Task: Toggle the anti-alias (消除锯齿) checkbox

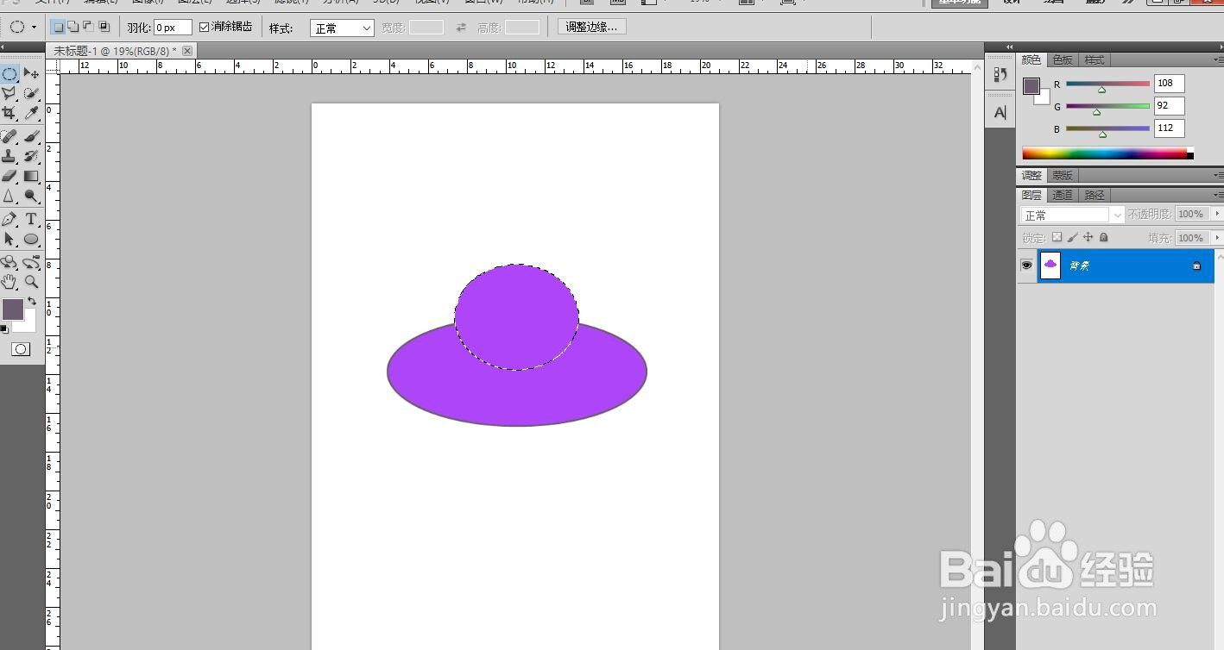Action: click(205, 27)
